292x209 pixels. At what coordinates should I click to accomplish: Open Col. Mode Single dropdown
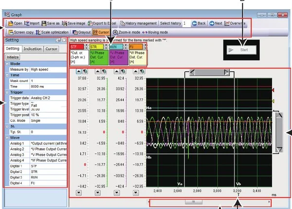(48, 121)
